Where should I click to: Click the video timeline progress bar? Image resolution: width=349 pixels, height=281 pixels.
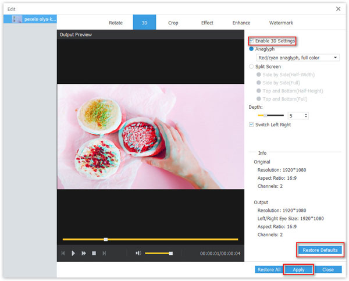[x=150, y=239]
